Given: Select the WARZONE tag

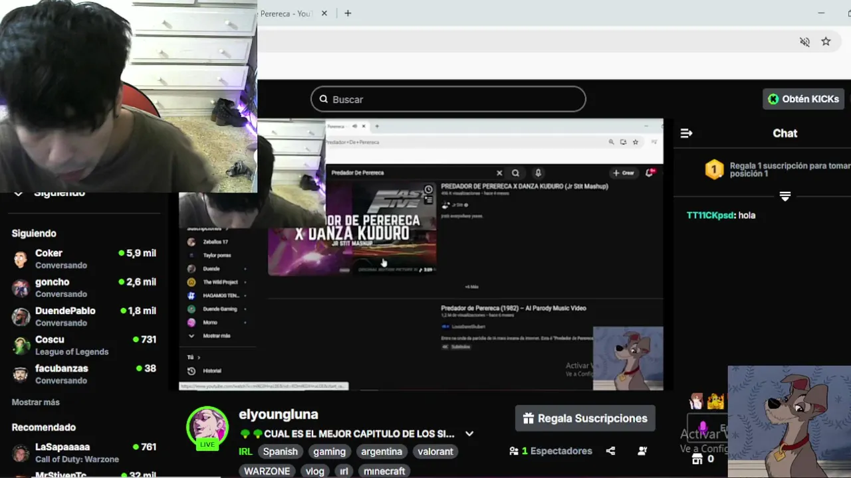Looking at the screenshot, I should [x=267, y=471].
